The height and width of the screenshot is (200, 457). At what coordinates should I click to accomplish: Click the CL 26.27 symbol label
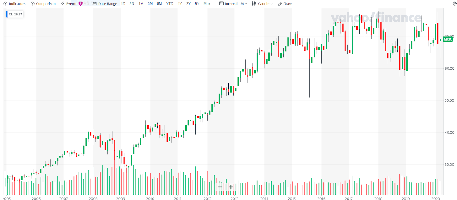click(15, 14)
